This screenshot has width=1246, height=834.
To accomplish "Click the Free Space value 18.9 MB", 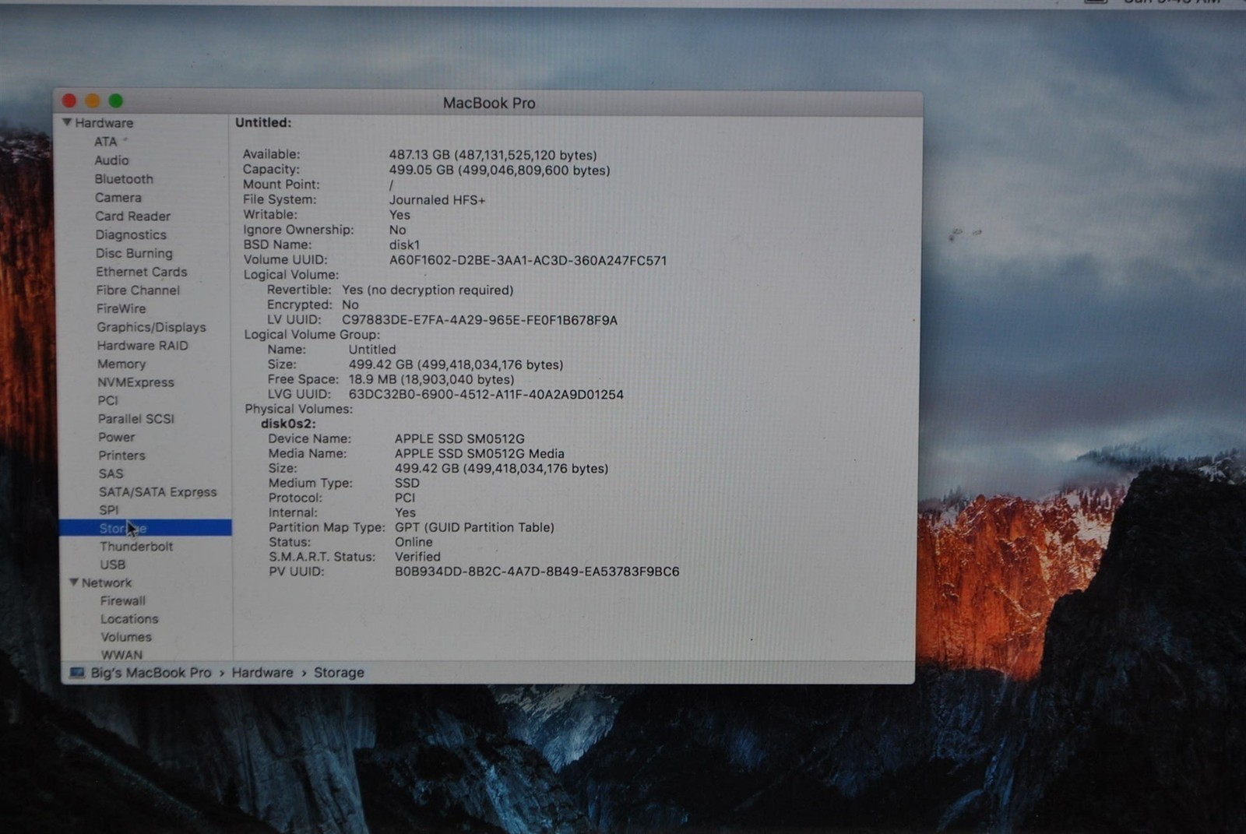I will pos(431,379).
